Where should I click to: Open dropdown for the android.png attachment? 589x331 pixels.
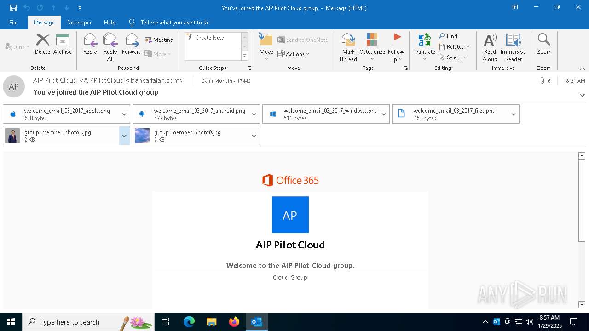pos(254,114)
